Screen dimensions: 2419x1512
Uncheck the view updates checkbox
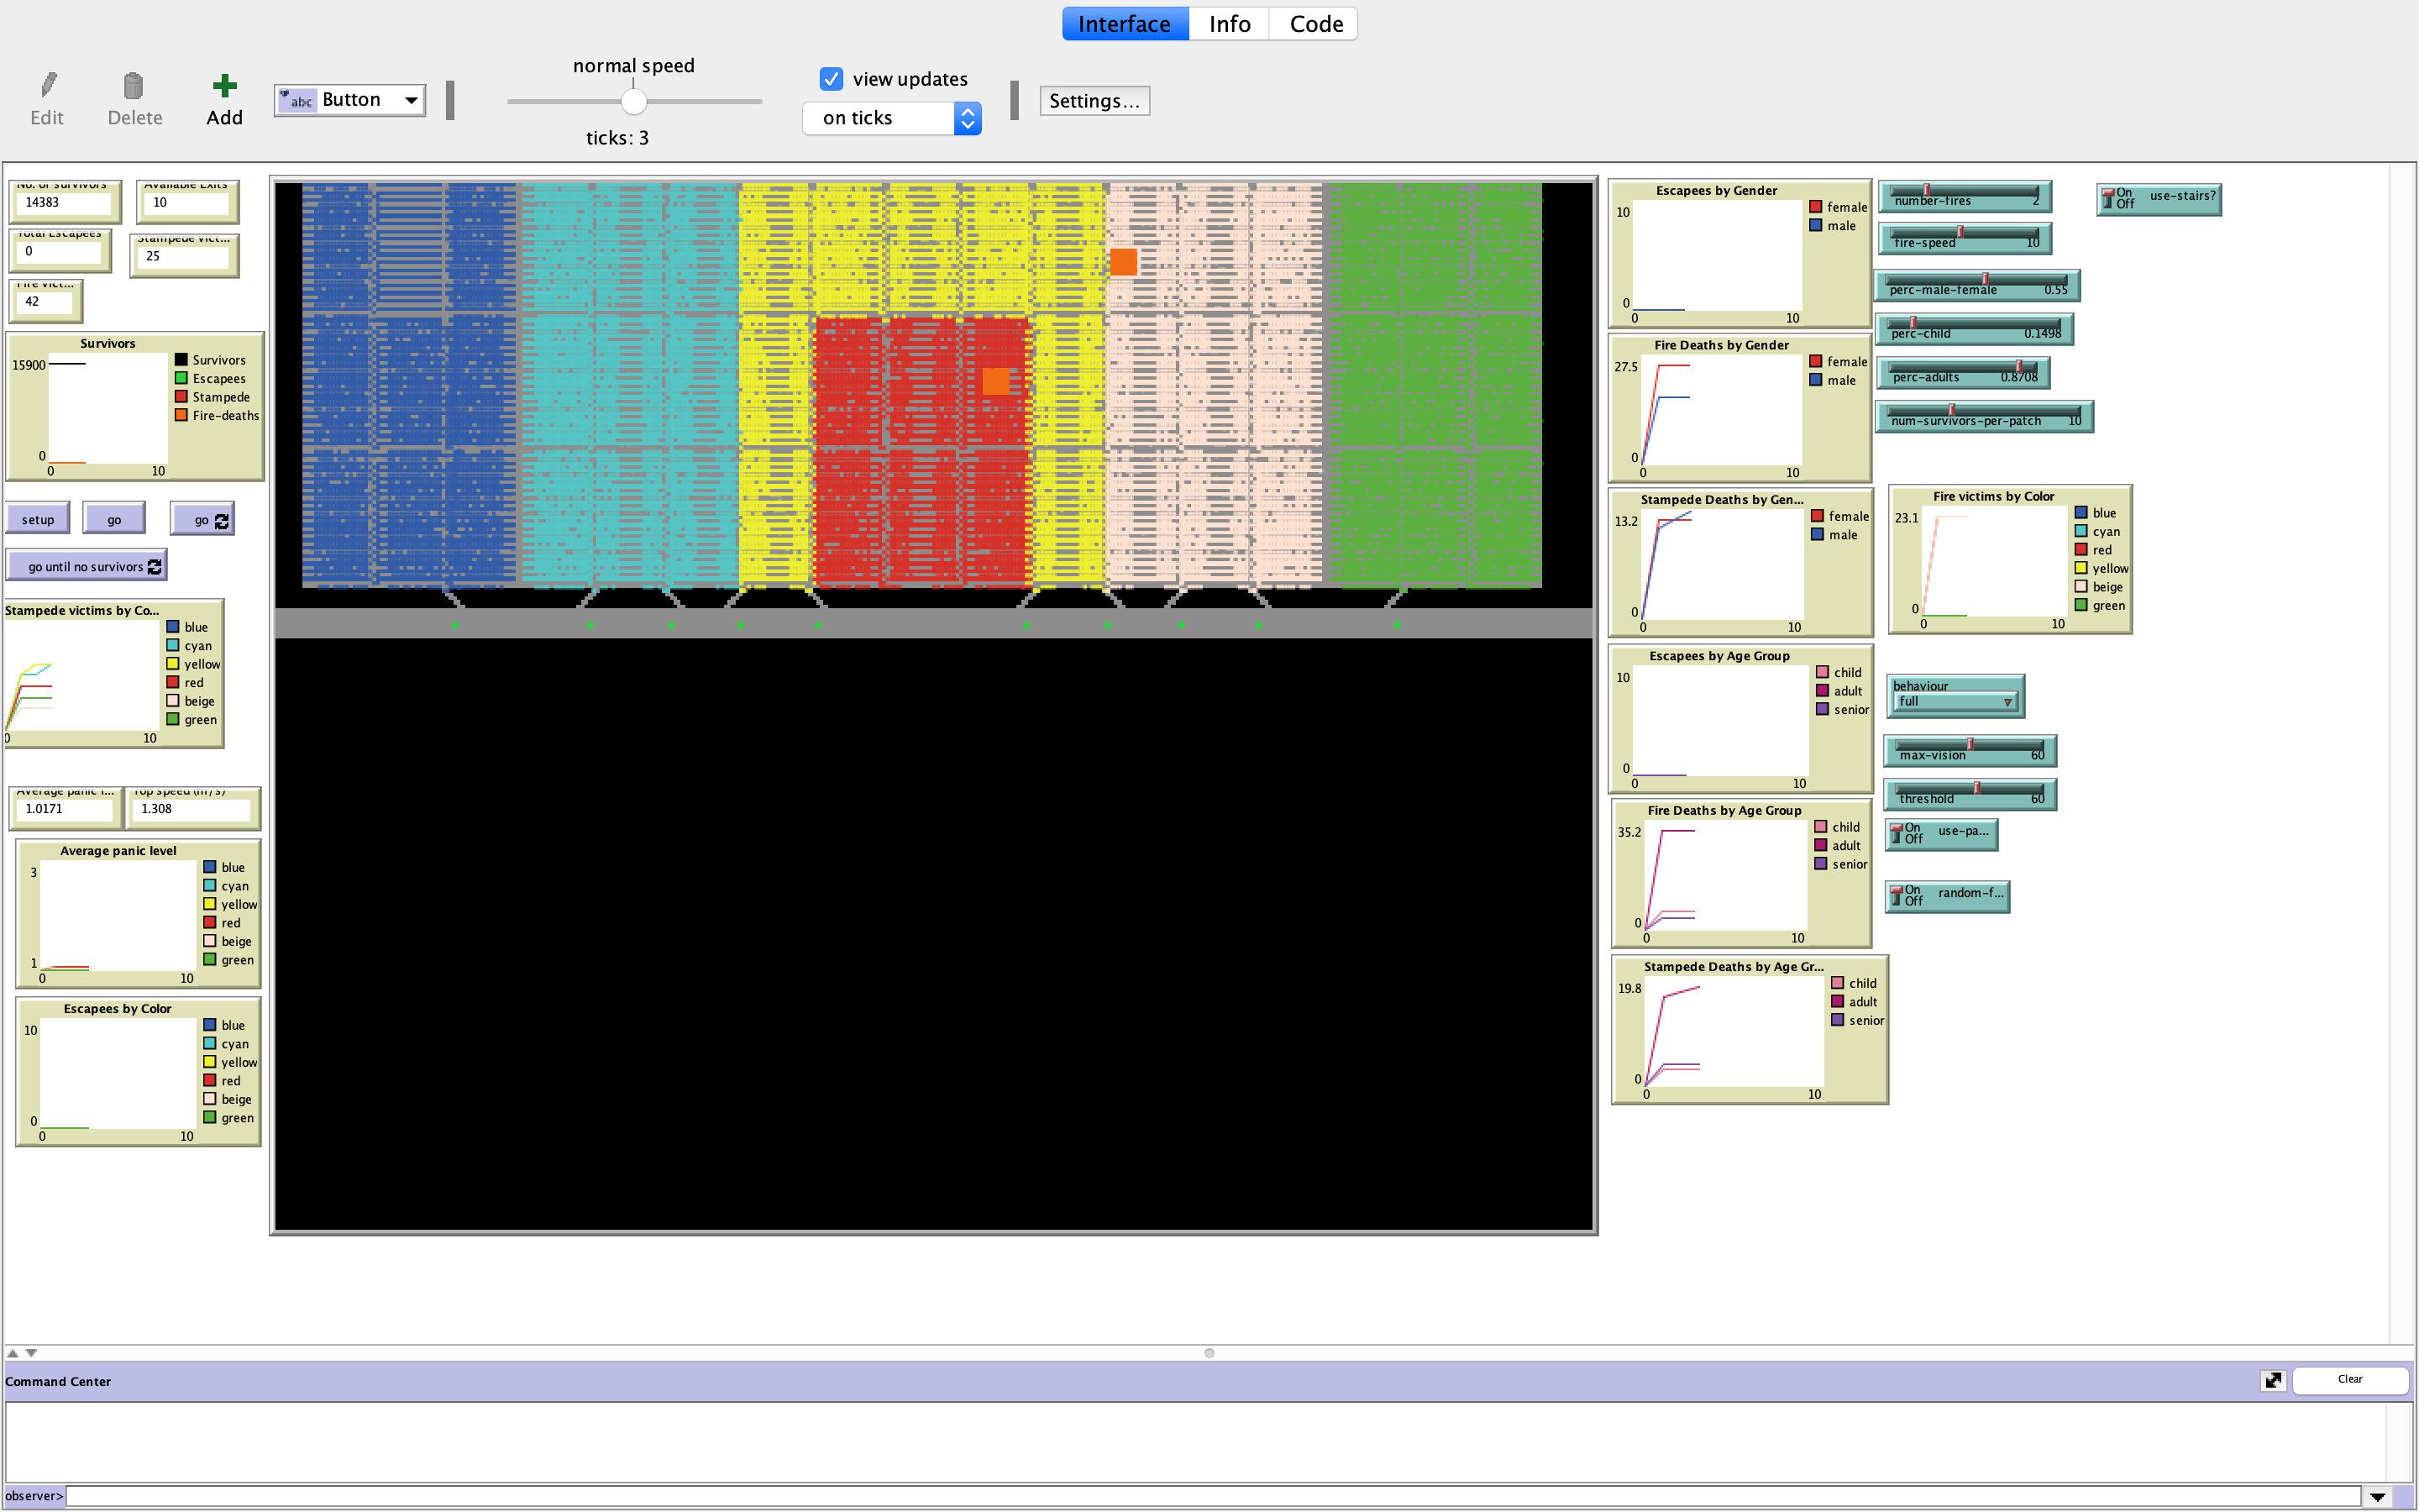point(832,79)
